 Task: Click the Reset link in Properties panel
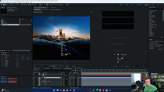[17, 54]
